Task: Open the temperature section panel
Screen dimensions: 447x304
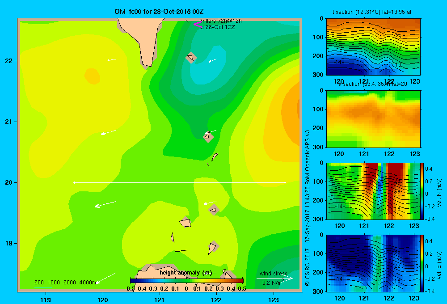Action: [373, 47]
